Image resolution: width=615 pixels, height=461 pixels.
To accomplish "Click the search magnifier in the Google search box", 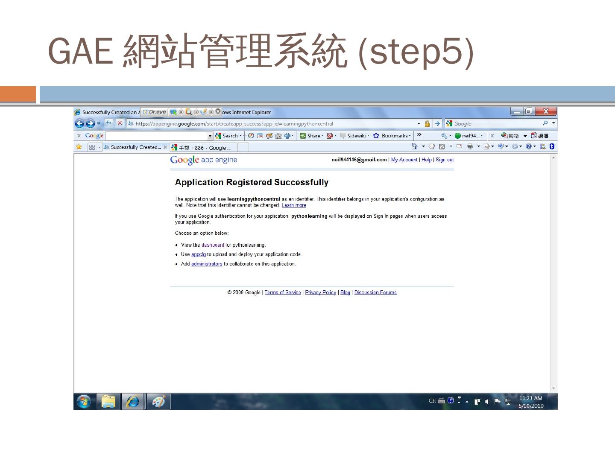I will [x=545, y=123].
